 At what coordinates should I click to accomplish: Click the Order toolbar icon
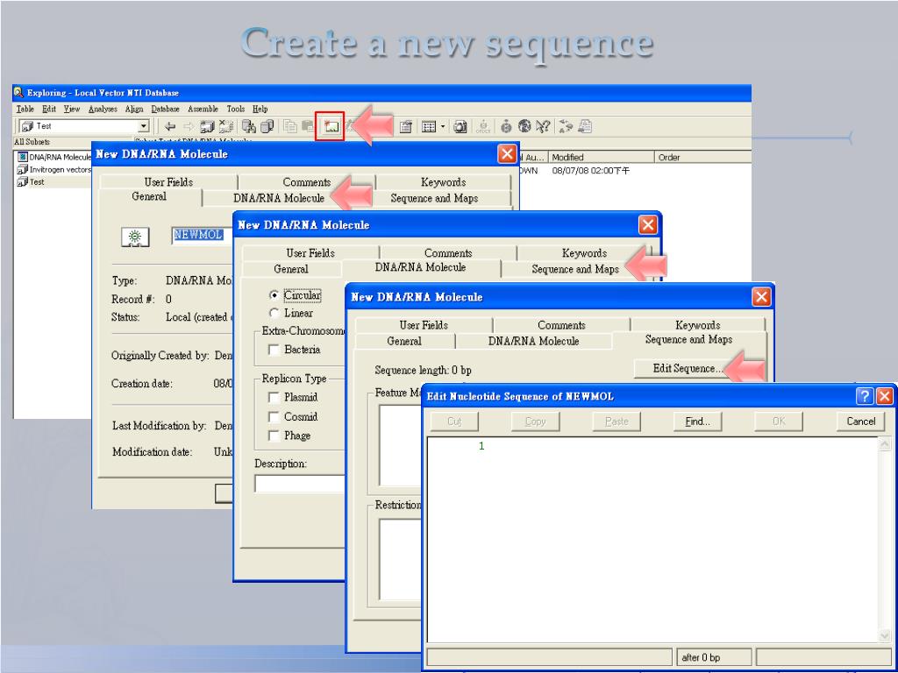(483, 126)
